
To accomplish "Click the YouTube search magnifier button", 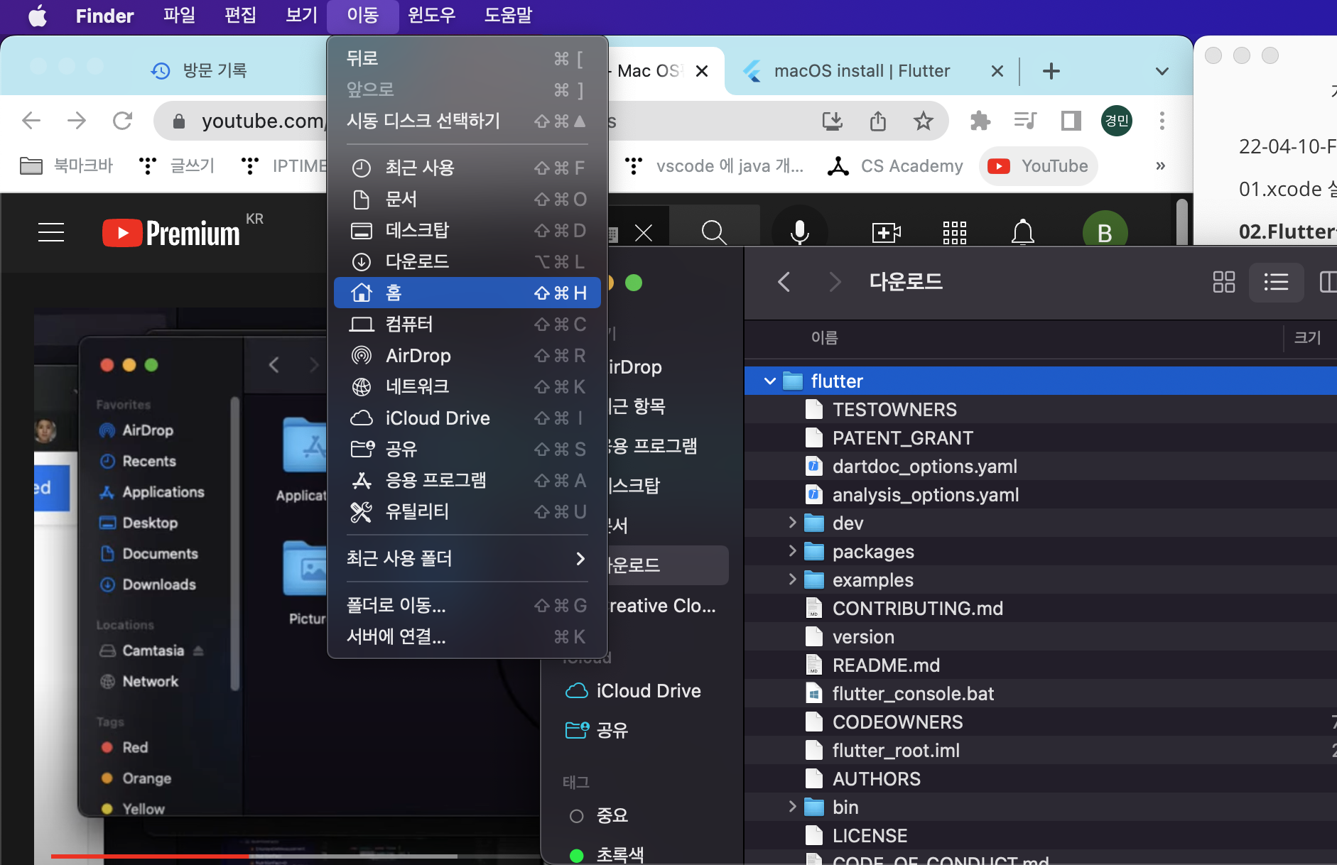I will [x=714, y=232].
